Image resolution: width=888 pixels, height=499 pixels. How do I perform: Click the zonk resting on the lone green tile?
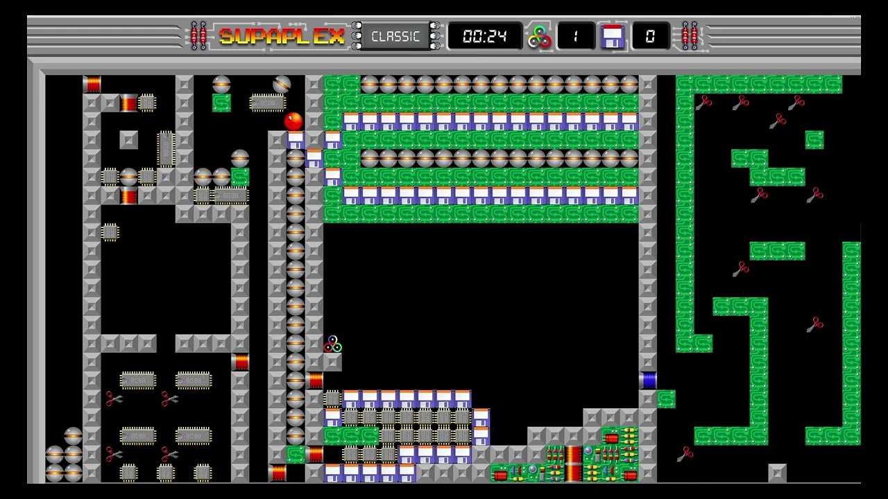point(221,84)
